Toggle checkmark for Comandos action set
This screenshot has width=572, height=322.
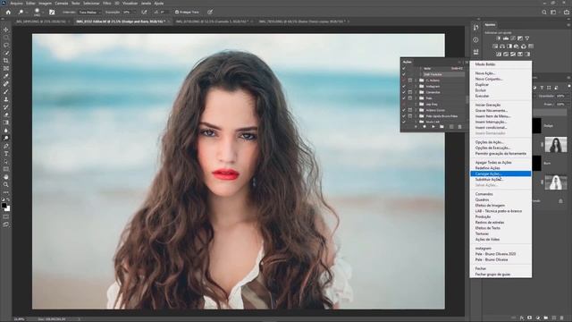[404, 92]
